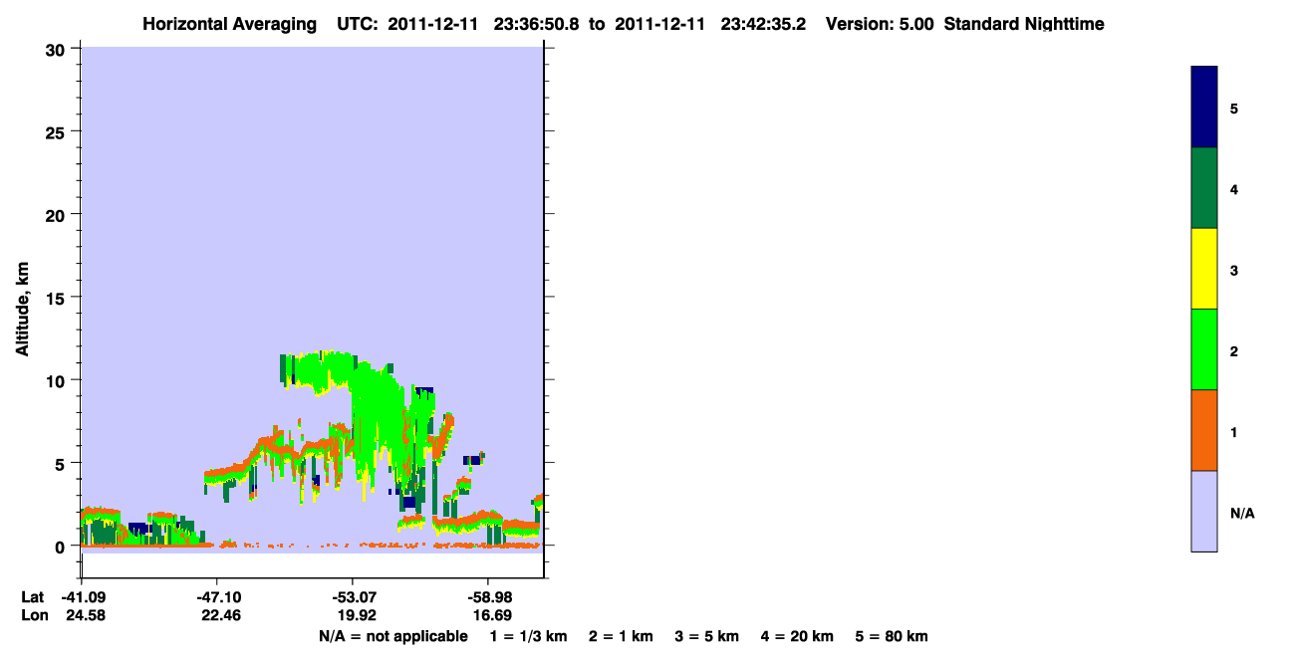Click the 'N/A = not applicable' legend note
Image resolution: width=1295 pixels, height=664 pixels.
click(393, 637)
